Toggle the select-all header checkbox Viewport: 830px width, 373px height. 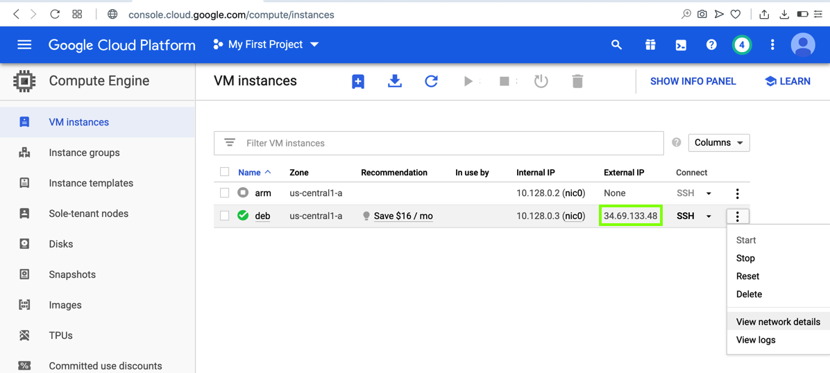(224, 172)
